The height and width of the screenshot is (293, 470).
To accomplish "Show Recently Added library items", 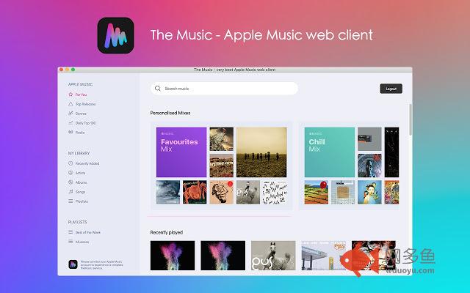I will click(84, 163).
